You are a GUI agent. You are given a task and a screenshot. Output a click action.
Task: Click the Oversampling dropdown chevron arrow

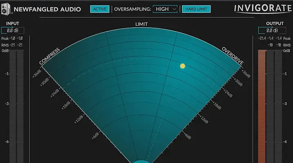pos(174,9)
